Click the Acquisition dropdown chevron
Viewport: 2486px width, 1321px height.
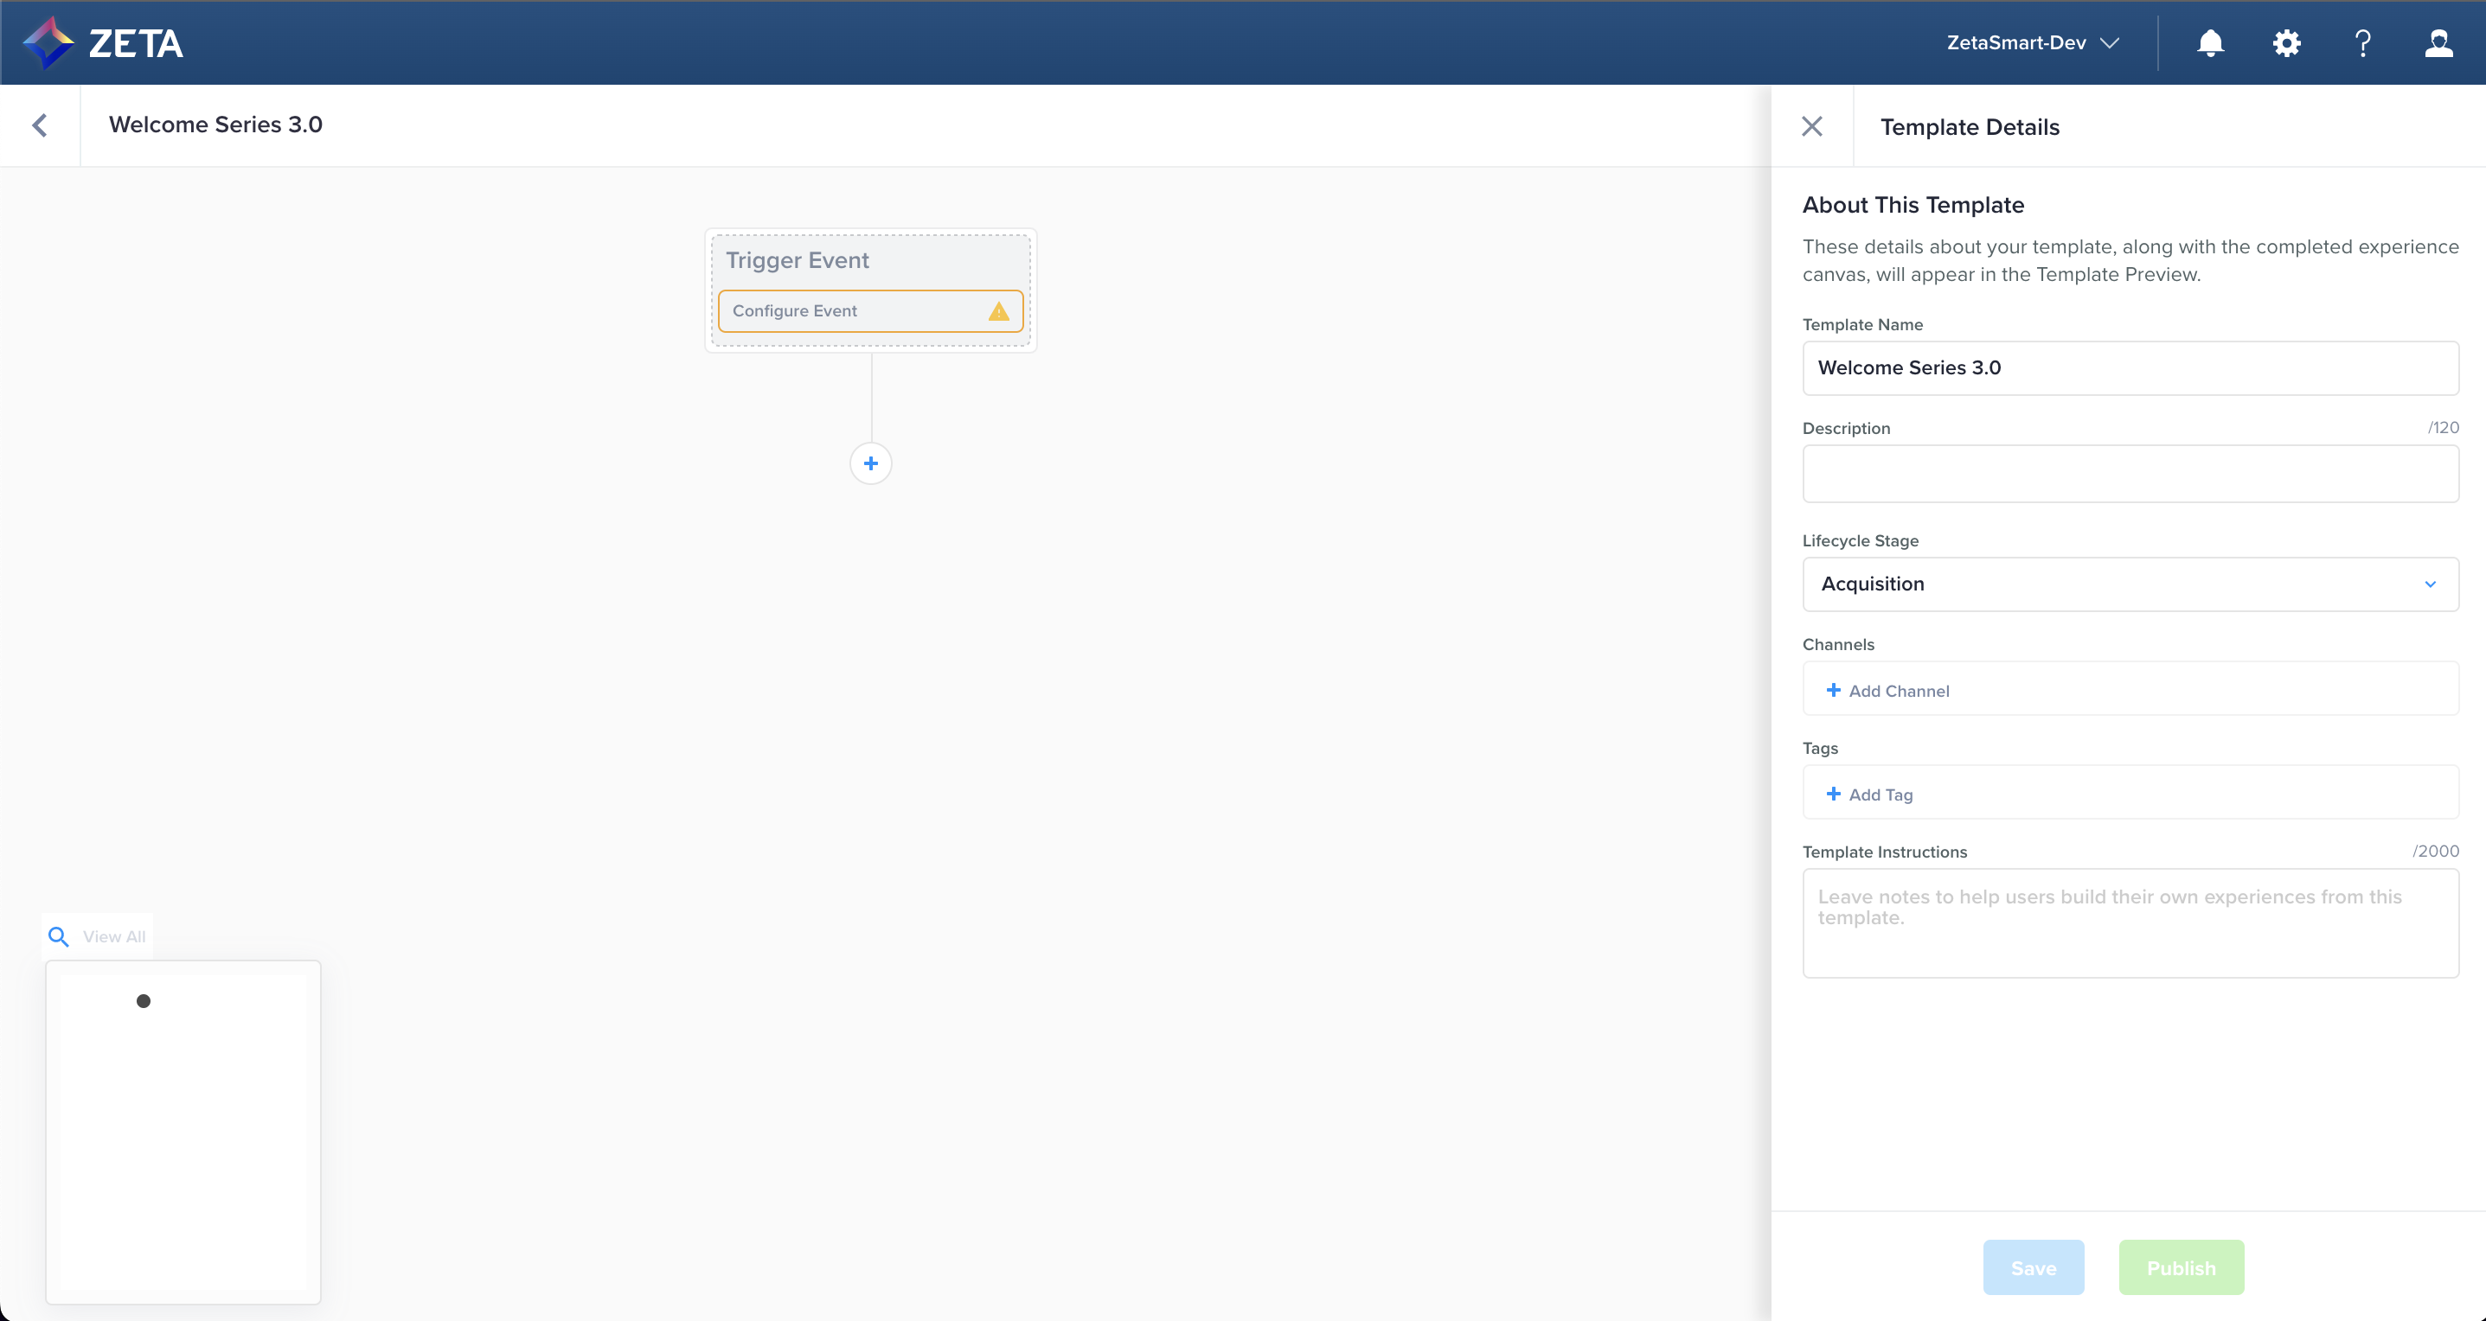pos(2429,584)
